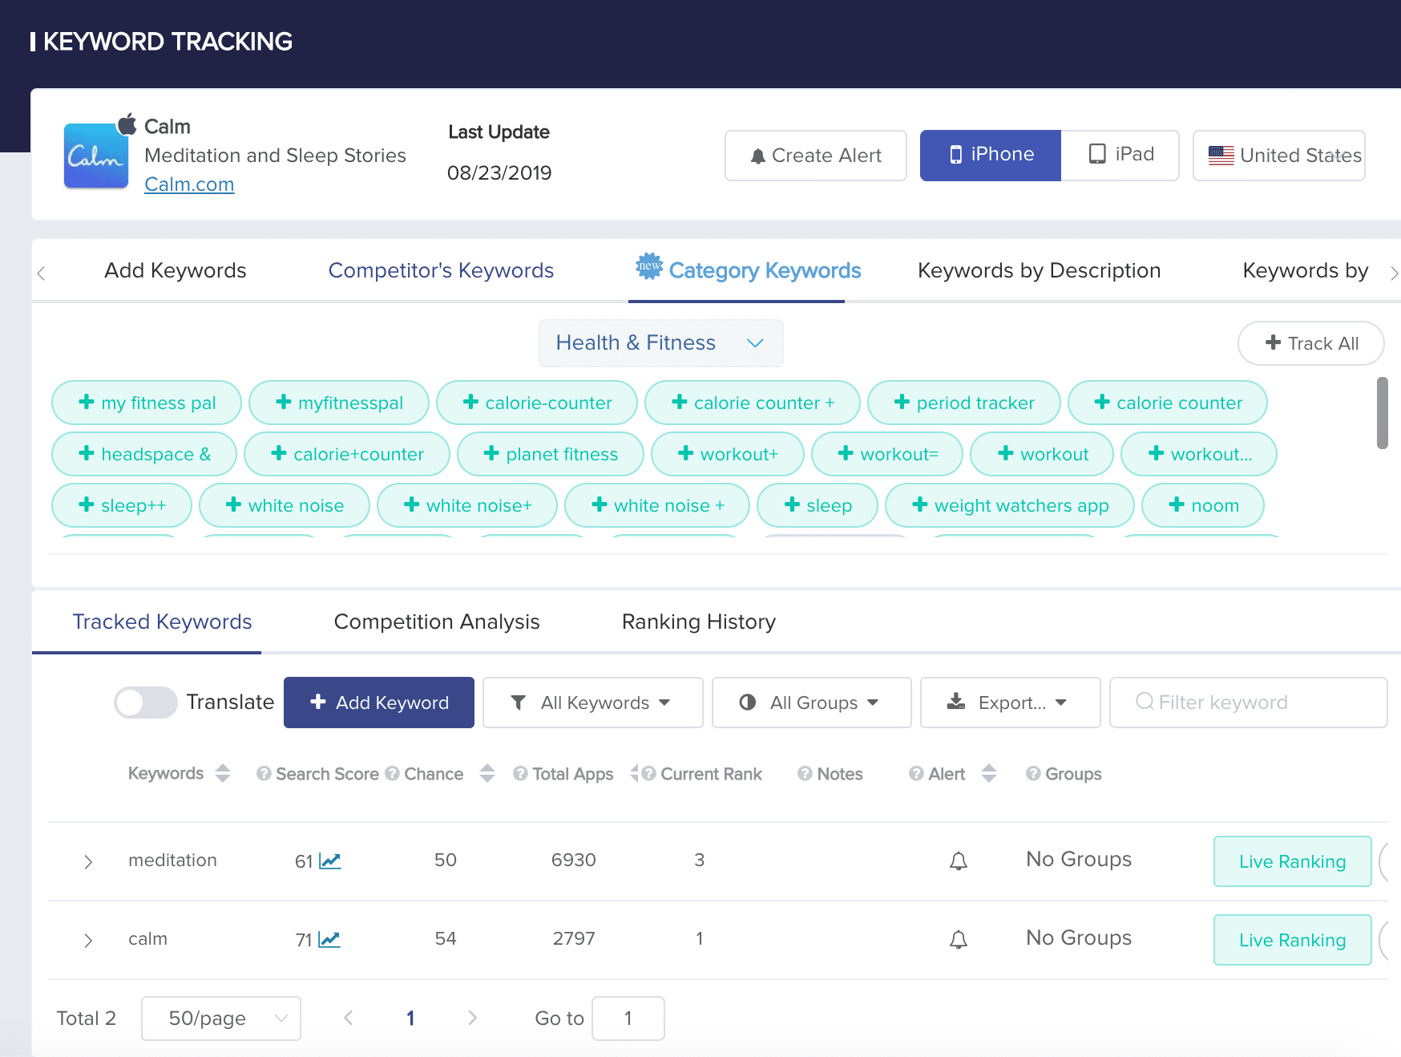1401x1057 pixels.
Task: Add the 'calorie-counter' keyword
Action: (x=537, y=403)
